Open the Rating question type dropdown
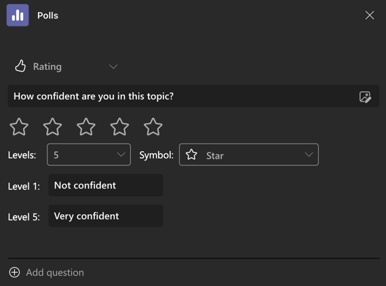 click(x=66, y=66)
